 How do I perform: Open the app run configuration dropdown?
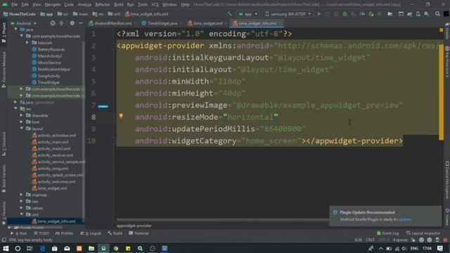point(248,14)
